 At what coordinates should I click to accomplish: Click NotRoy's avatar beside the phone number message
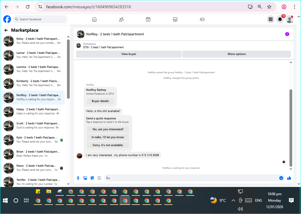(x=79, y=156)
